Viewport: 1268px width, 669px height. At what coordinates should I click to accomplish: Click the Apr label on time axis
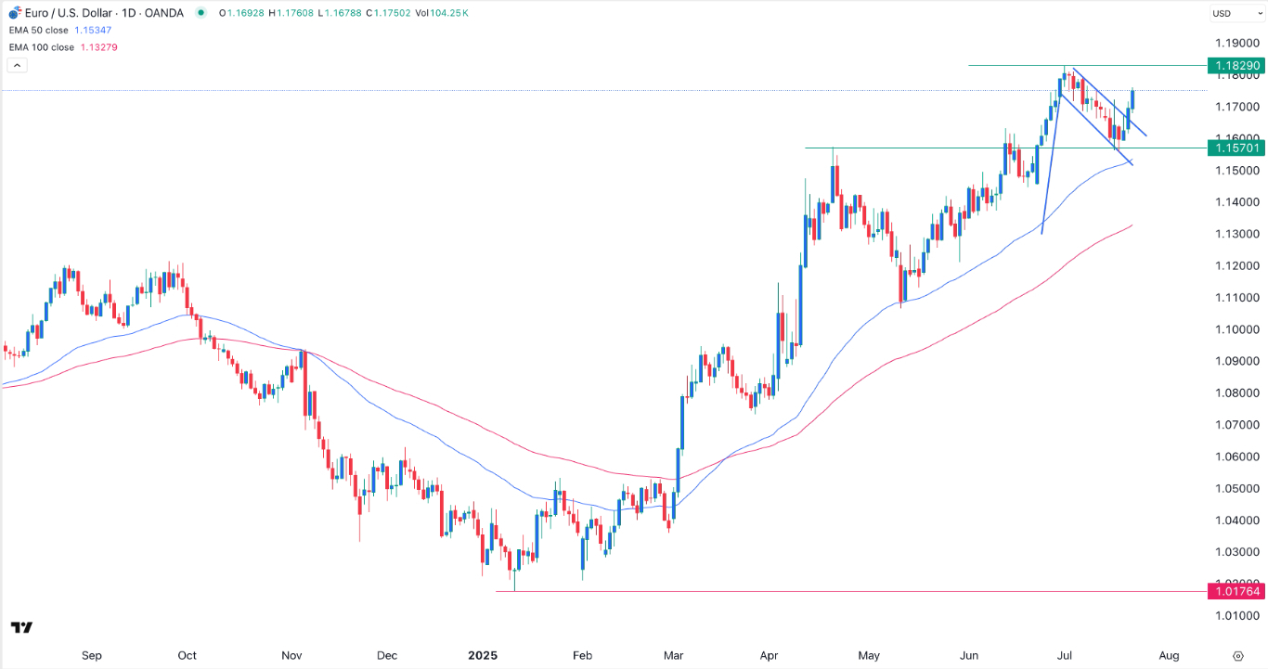(770, 655)
